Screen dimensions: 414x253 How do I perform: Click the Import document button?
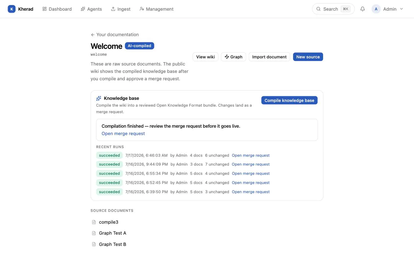269,57
